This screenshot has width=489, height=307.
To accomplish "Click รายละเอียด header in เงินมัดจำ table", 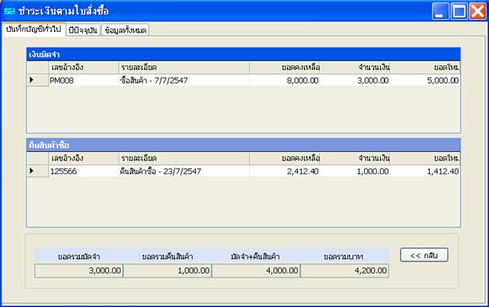I will 184,68.
